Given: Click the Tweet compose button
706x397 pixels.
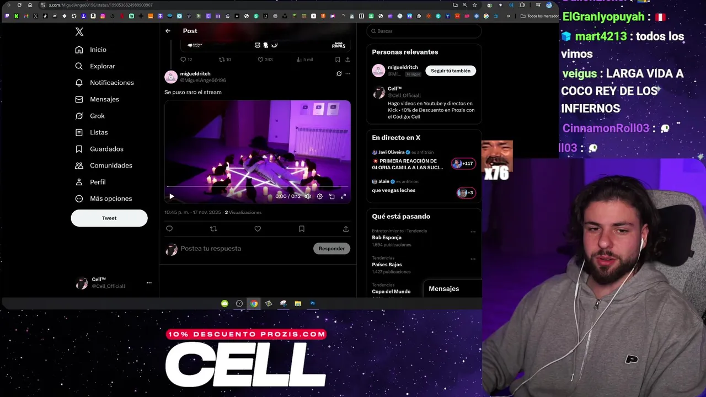Looking at the screenshot, I should coord(109,218).
